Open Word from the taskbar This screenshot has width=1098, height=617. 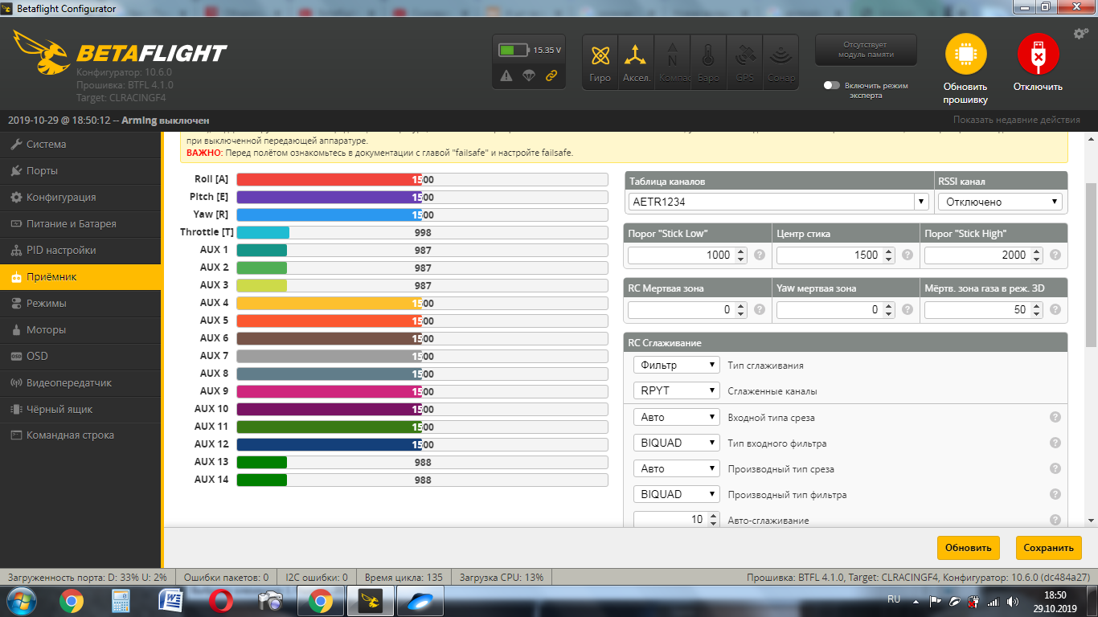pyautogui.click(x=171, y=601)
